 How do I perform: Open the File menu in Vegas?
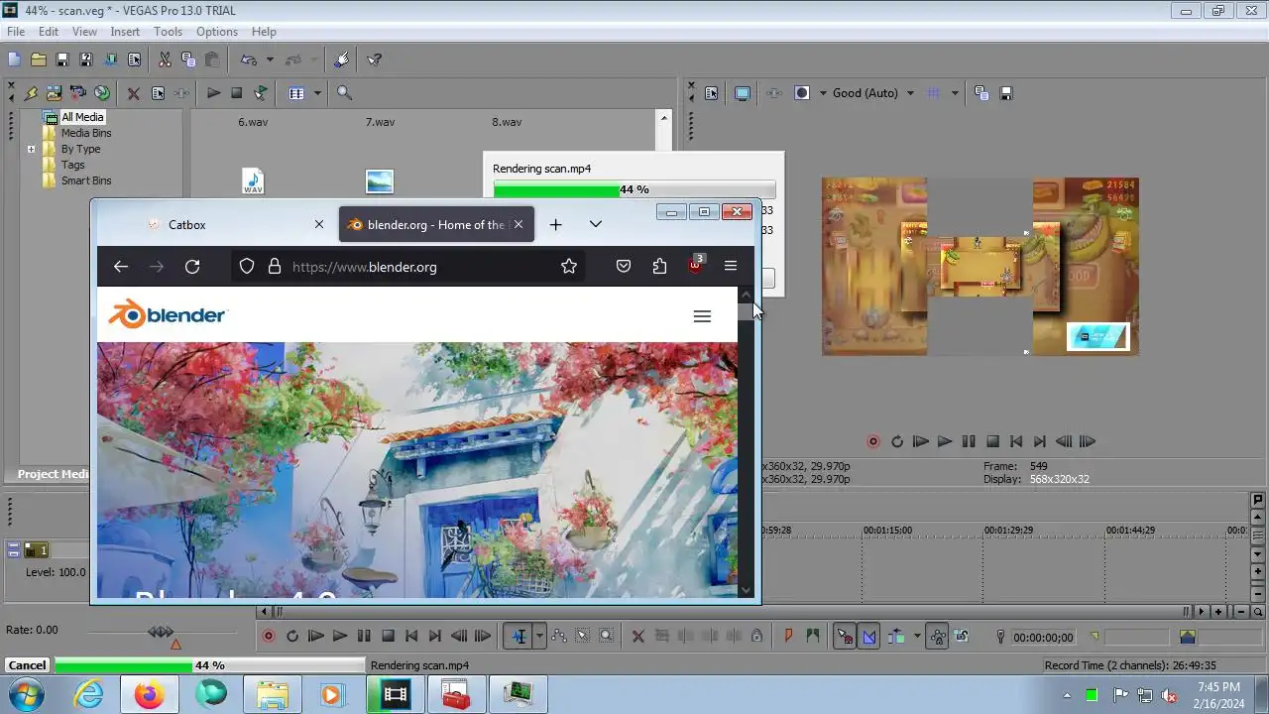click(x=16, y=32)
